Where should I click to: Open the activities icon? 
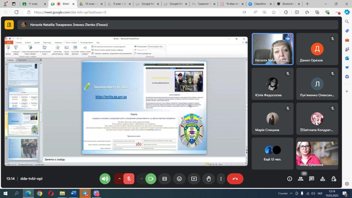point(323,179)
